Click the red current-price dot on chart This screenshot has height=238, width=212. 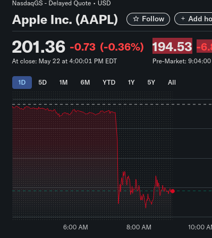173,191
